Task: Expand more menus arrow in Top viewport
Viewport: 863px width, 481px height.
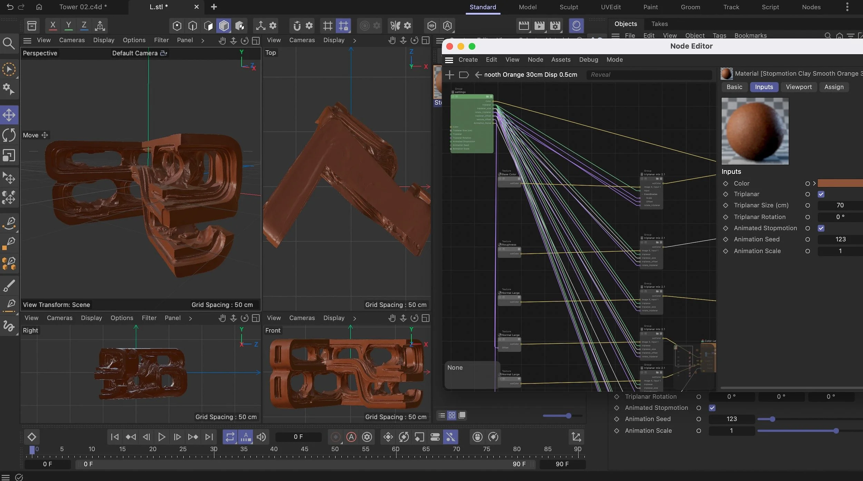Action: pos(355,41)
